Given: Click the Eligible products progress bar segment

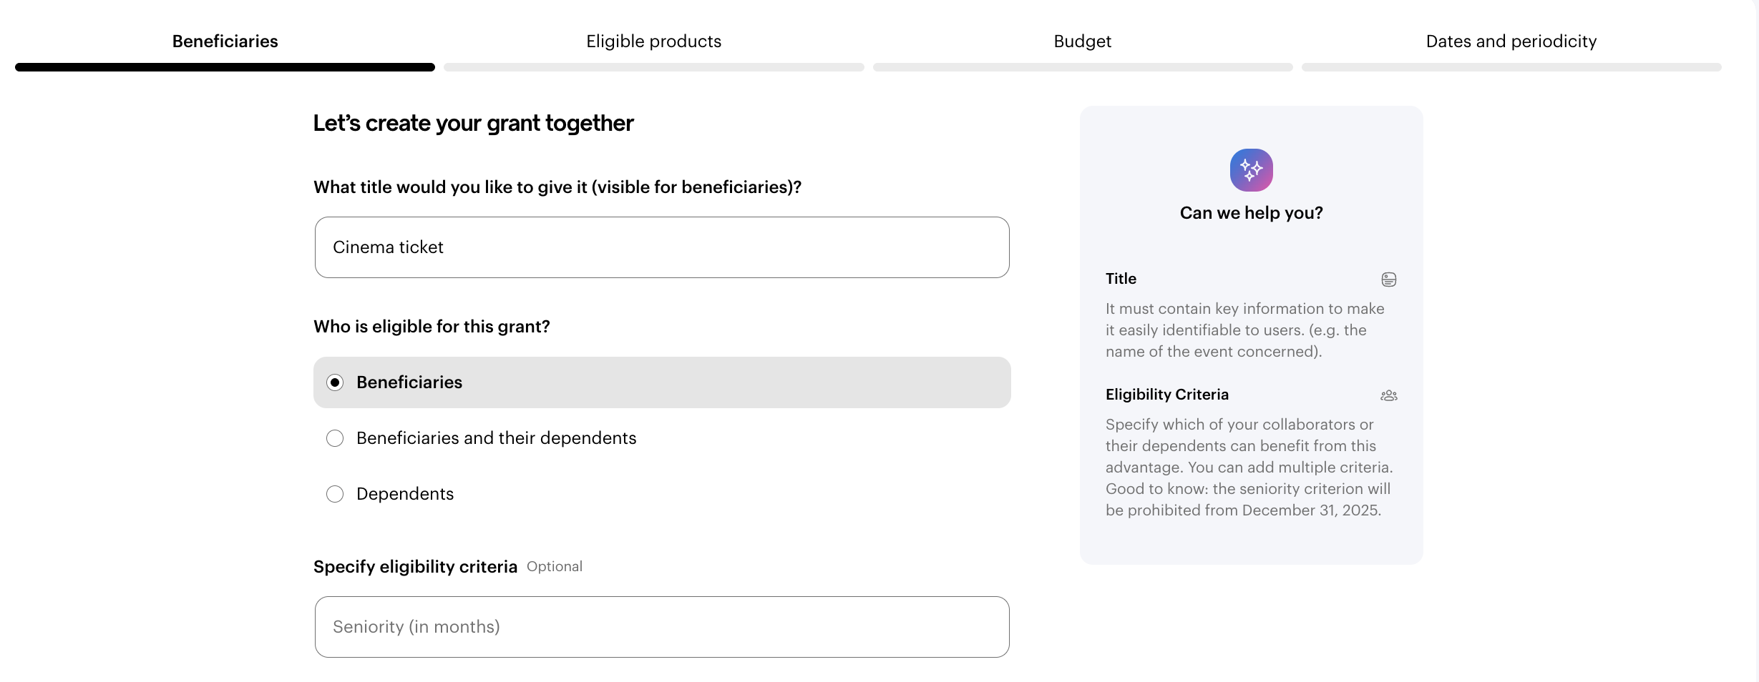Looking at the screenshot, I should (x=653, y=67).
